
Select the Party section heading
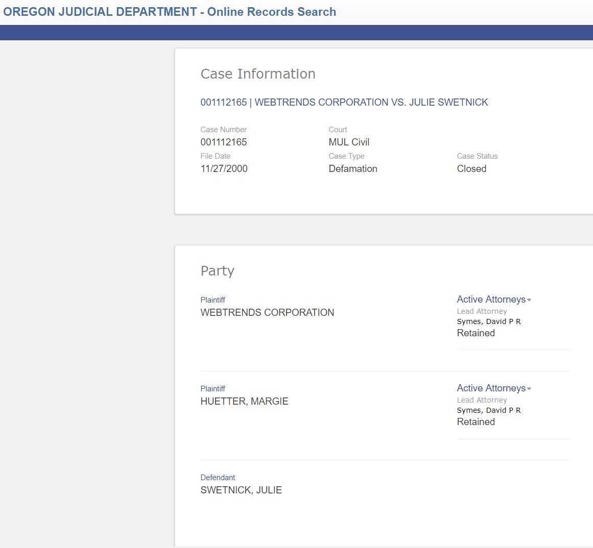click(x=218, y=271)
